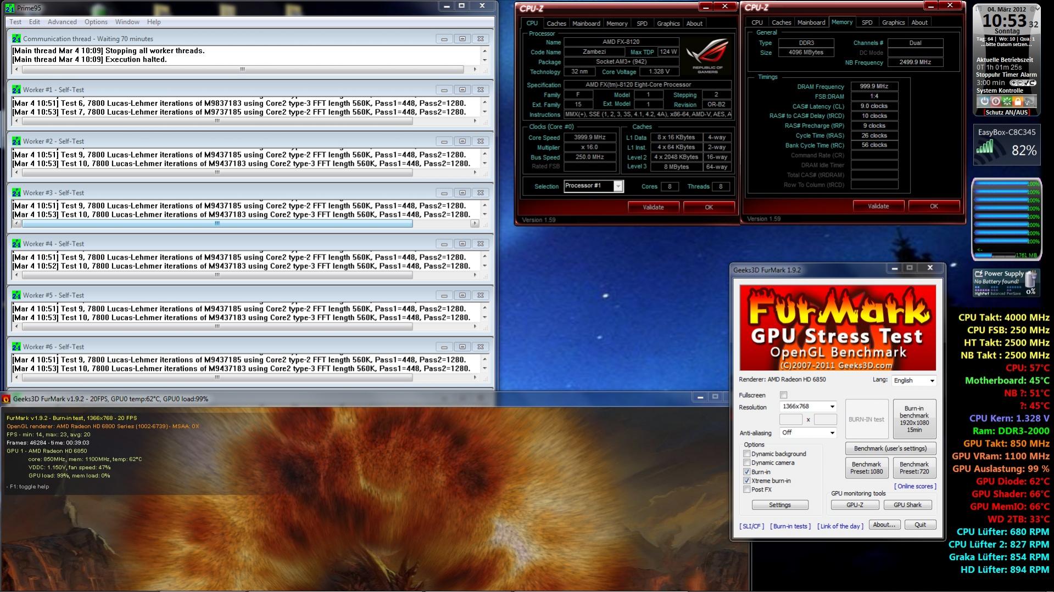This screenshot has height=592, width=1054.
Task: Toggle the Fullscreen checkbox in FurMark
Action: [784, 395]
